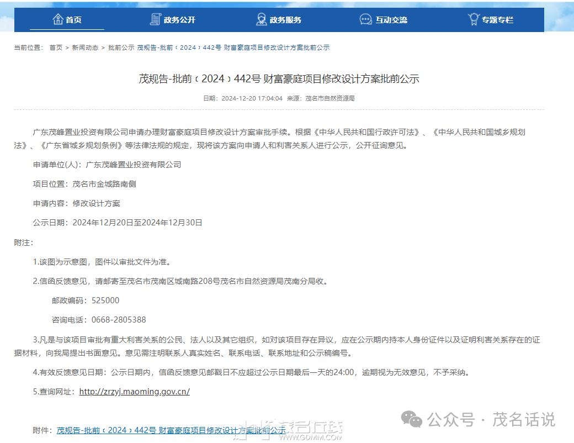Image resolution: width=574 pixels, height=443 pixels.
Task: Click the 公示日期 line with December dates
Action: coord(118,223)
